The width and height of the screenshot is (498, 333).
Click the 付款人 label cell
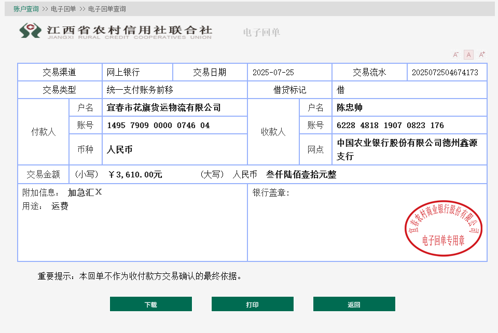coord(43,132)
